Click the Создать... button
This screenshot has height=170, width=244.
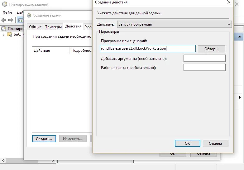pos(44,139)
